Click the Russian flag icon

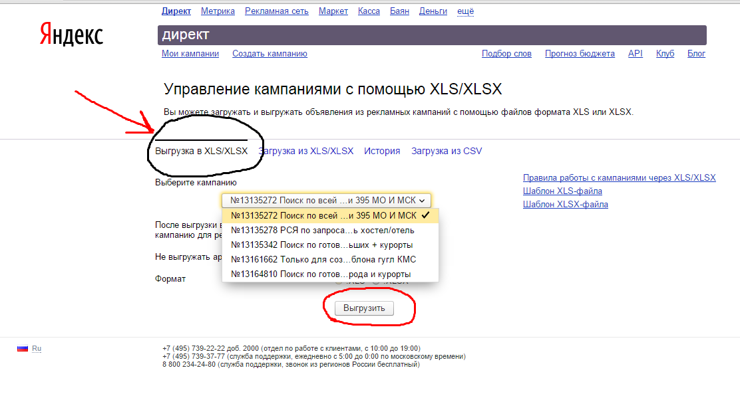pos(23,349)
